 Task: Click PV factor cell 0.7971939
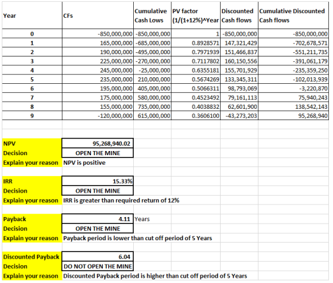tap(196, 52)
